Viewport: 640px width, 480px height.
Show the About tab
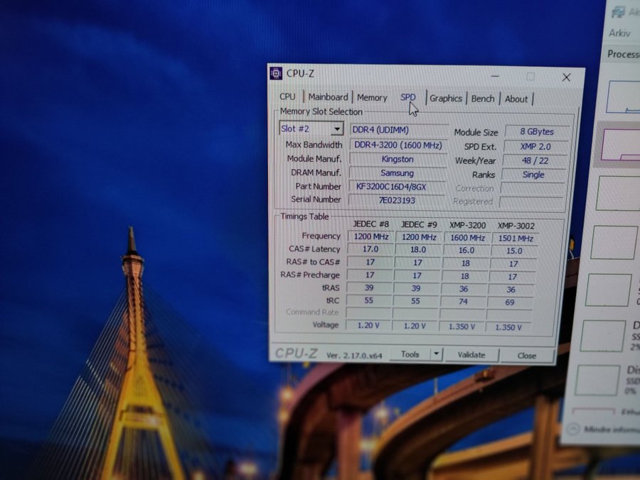(516, 99)
